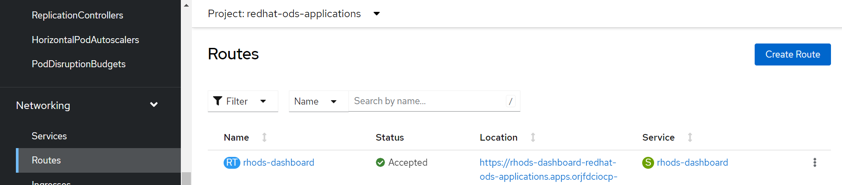Sort routes by Location column arrows
842x185 pixels.
(533, 138)
